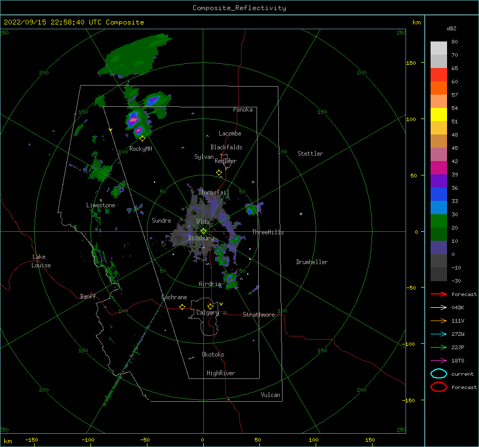This screenshot has height=447, width=479.
Task: Click the Banff label
Action: 88,296
